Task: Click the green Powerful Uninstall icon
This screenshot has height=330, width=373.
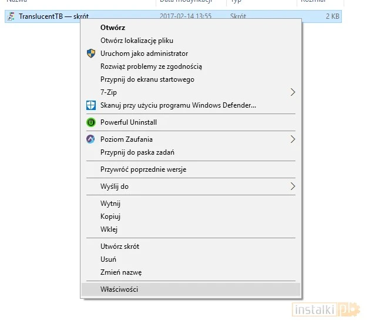Action: (x=90, y=122)
